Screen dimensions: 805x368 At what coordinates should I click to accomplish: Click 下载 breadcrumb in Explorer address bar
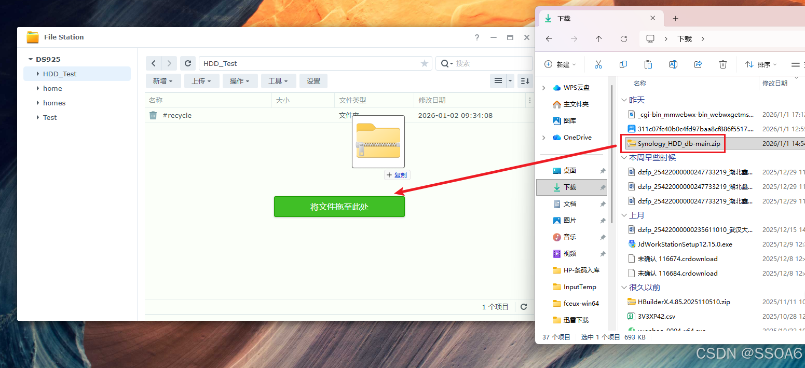tap(685, 39)
